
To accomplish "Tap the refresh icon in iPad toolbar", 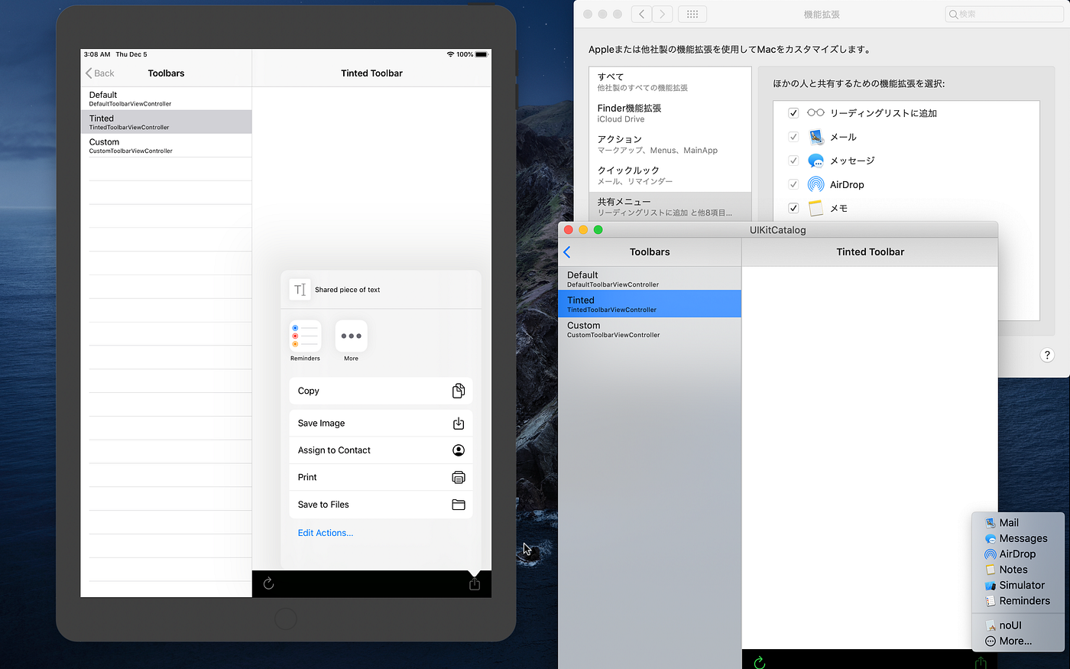I will [268, 583].
